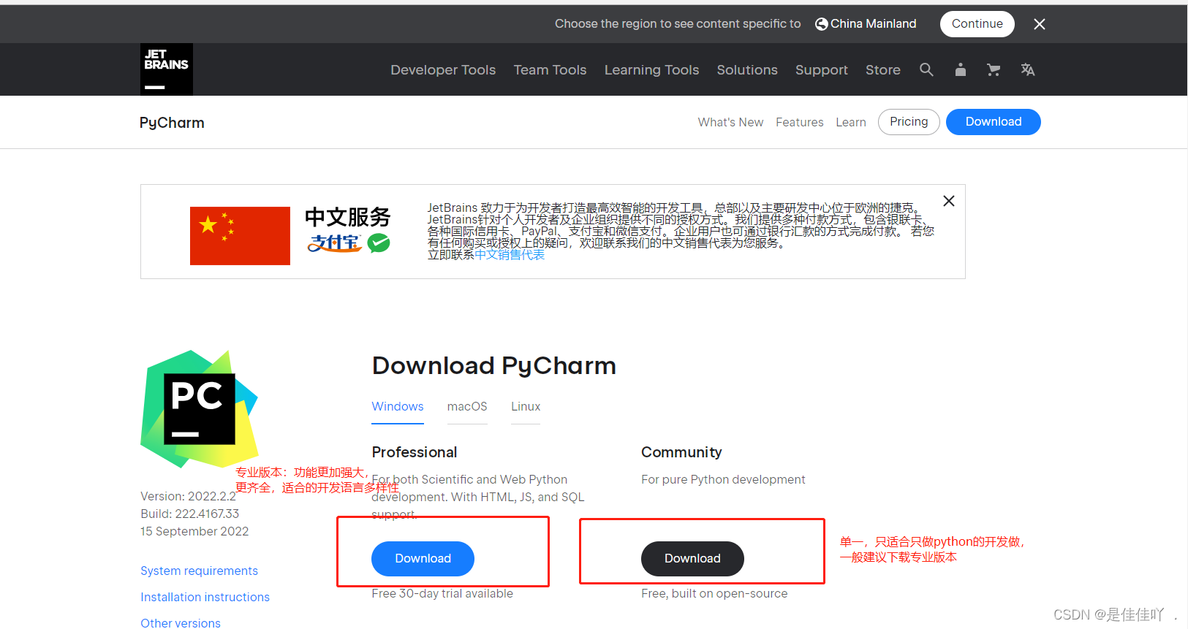The width and height of the screenshot is (1188, 629).
Task: Click the 中文服务 heading in banner
Action: coord(348,217)
